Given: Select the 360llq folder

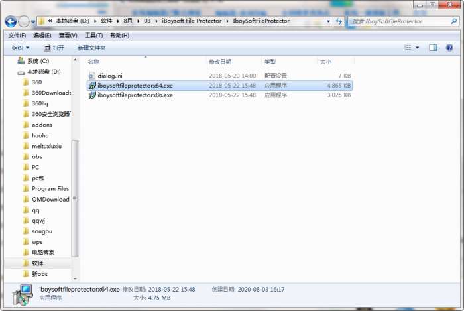Looking at the screenshot, I should coord(35,103).
